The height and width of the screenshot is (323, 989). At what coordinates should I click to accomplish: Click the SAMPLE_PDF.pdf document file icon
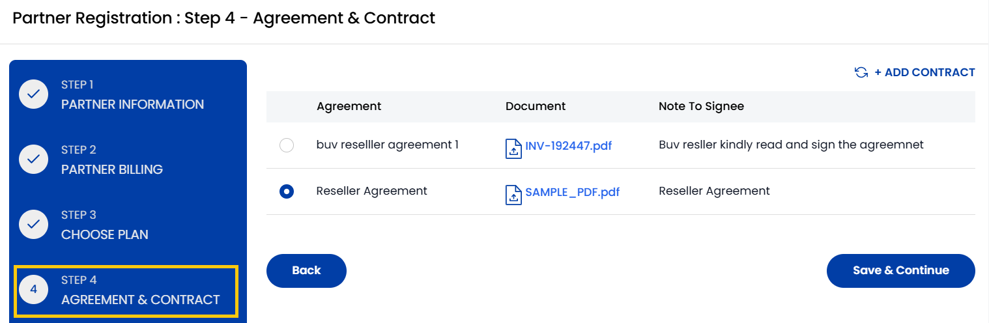coord(513,195)
